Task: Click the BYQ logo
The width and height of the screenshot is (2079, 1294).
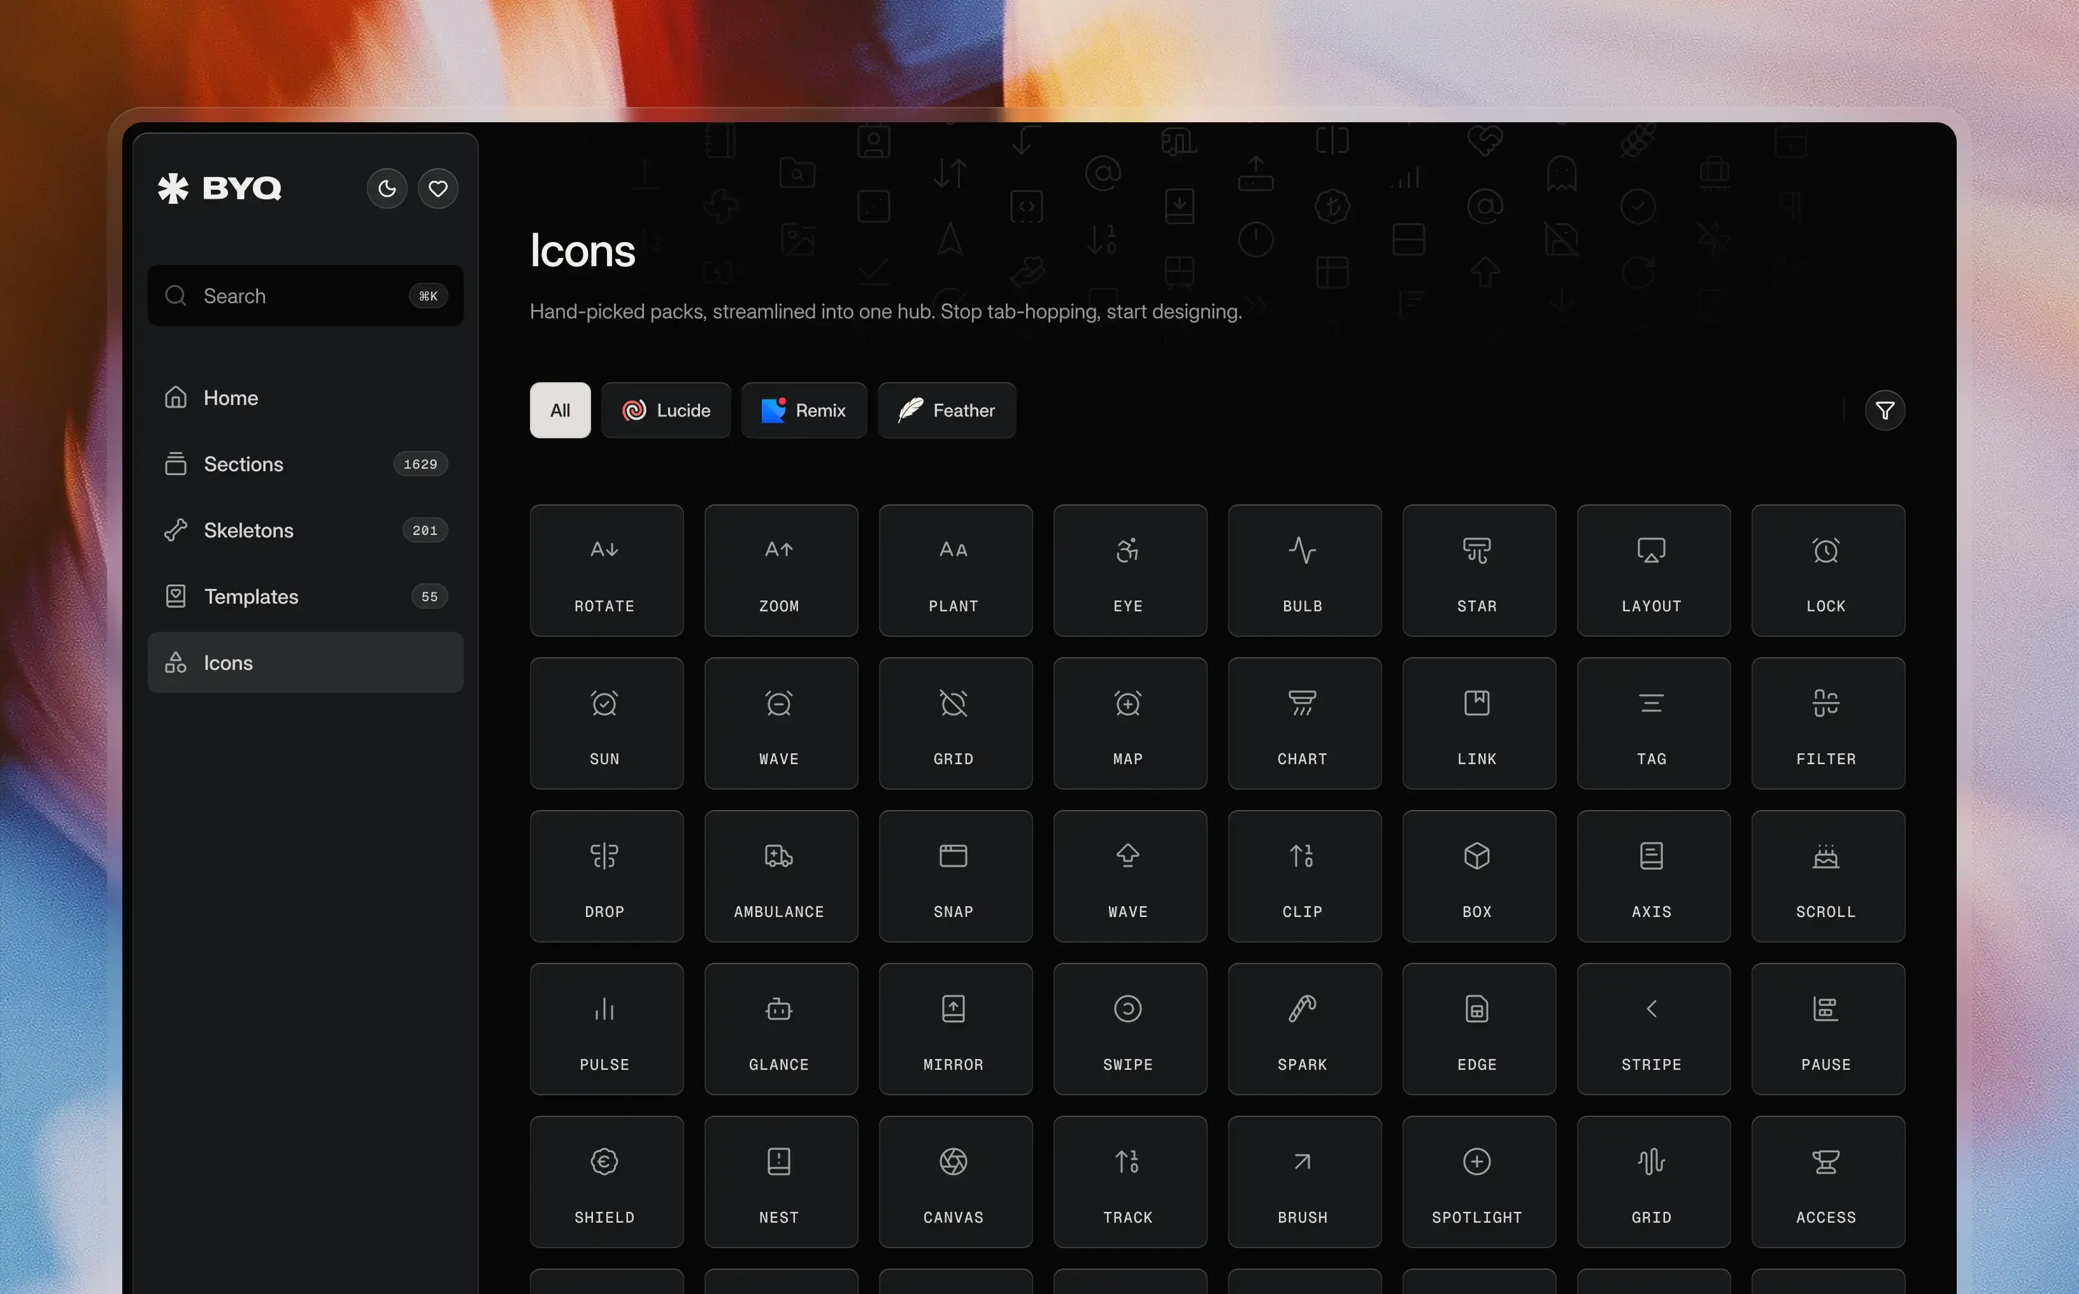Action: tap(220, 188)
